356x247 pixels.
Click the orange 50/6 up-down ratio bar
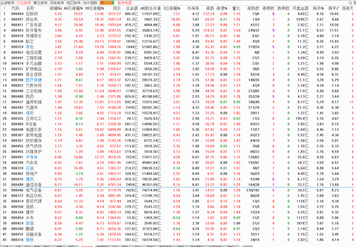[107, 3]
